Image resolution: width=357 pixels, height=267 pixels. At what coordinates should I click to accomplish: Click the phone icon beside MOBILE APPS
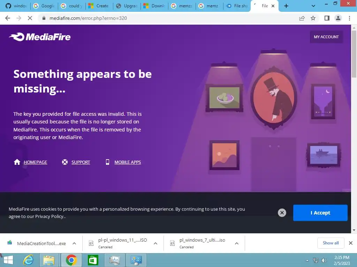click(x=107, y=162)
